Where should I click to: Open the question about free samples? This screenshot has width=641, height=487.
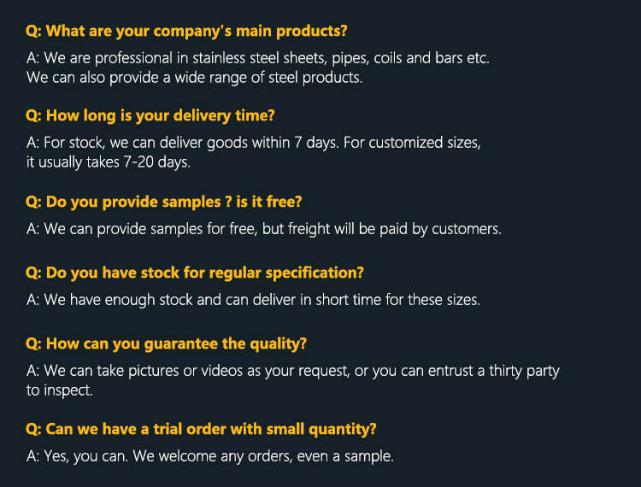163,202
